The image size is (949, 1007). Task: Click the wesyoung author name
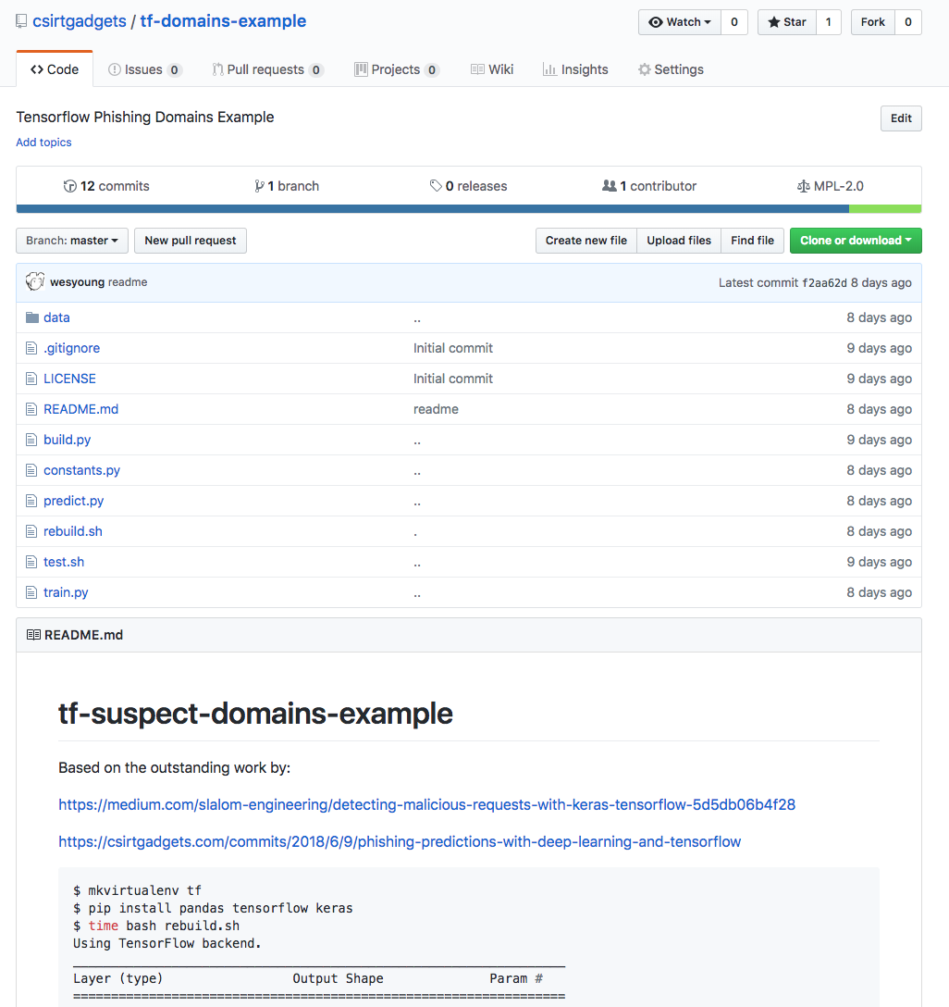coord(77,282)
